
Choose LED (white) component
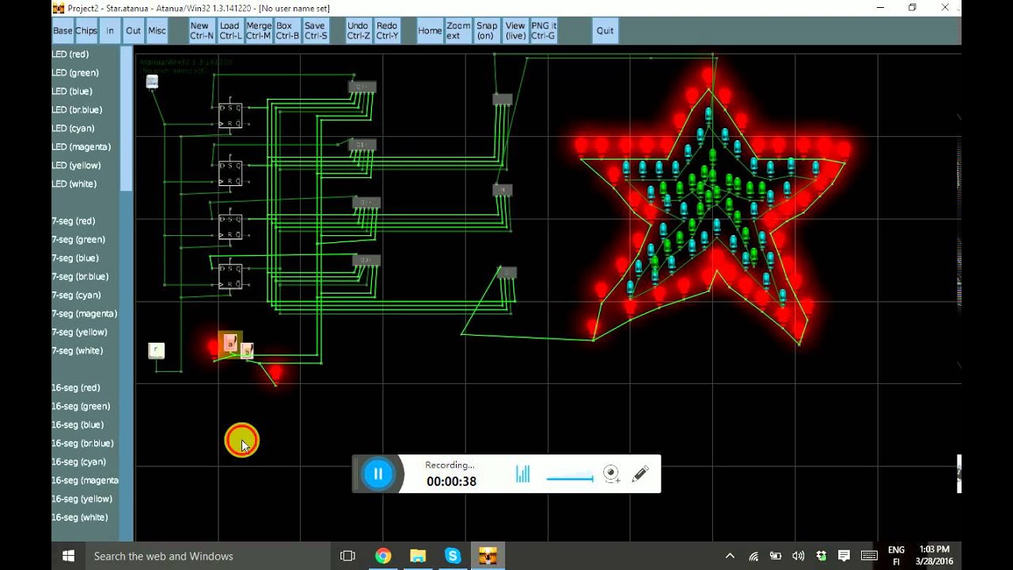[74, 184]
